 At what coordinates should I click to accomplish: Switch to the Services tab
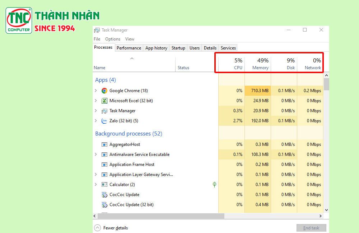[x=228, y=48]
